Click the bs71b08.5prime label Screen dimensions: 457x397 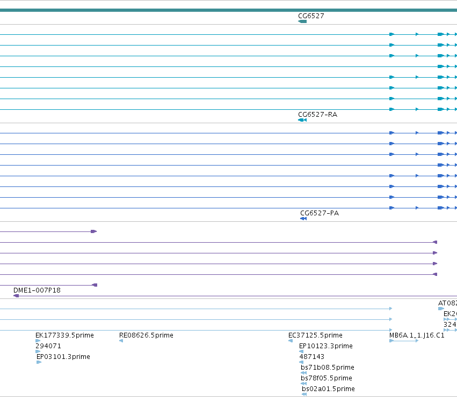point(328,368)
